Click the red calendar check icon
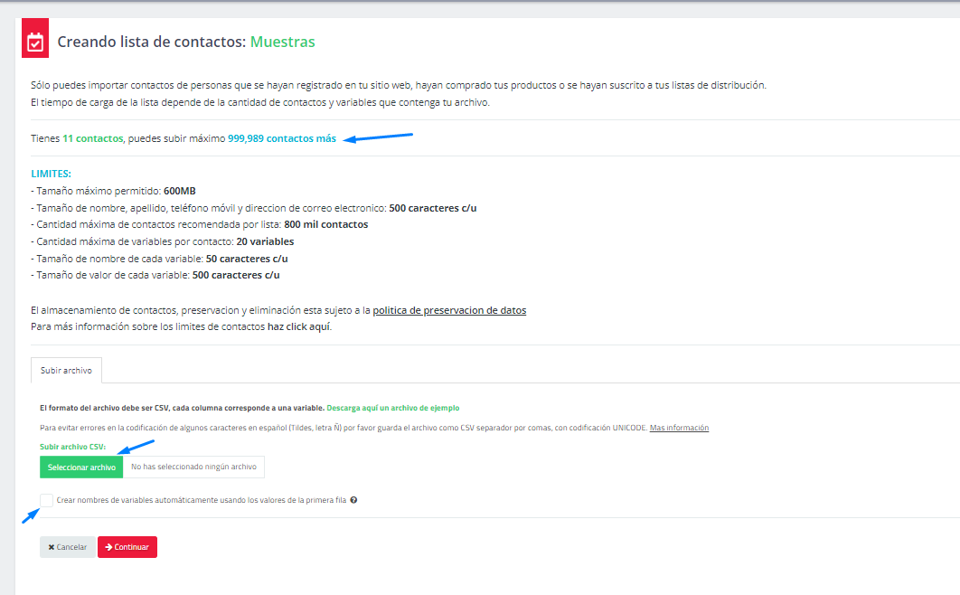Viewport: 960px width, 595px height. [x=35, y=42]
